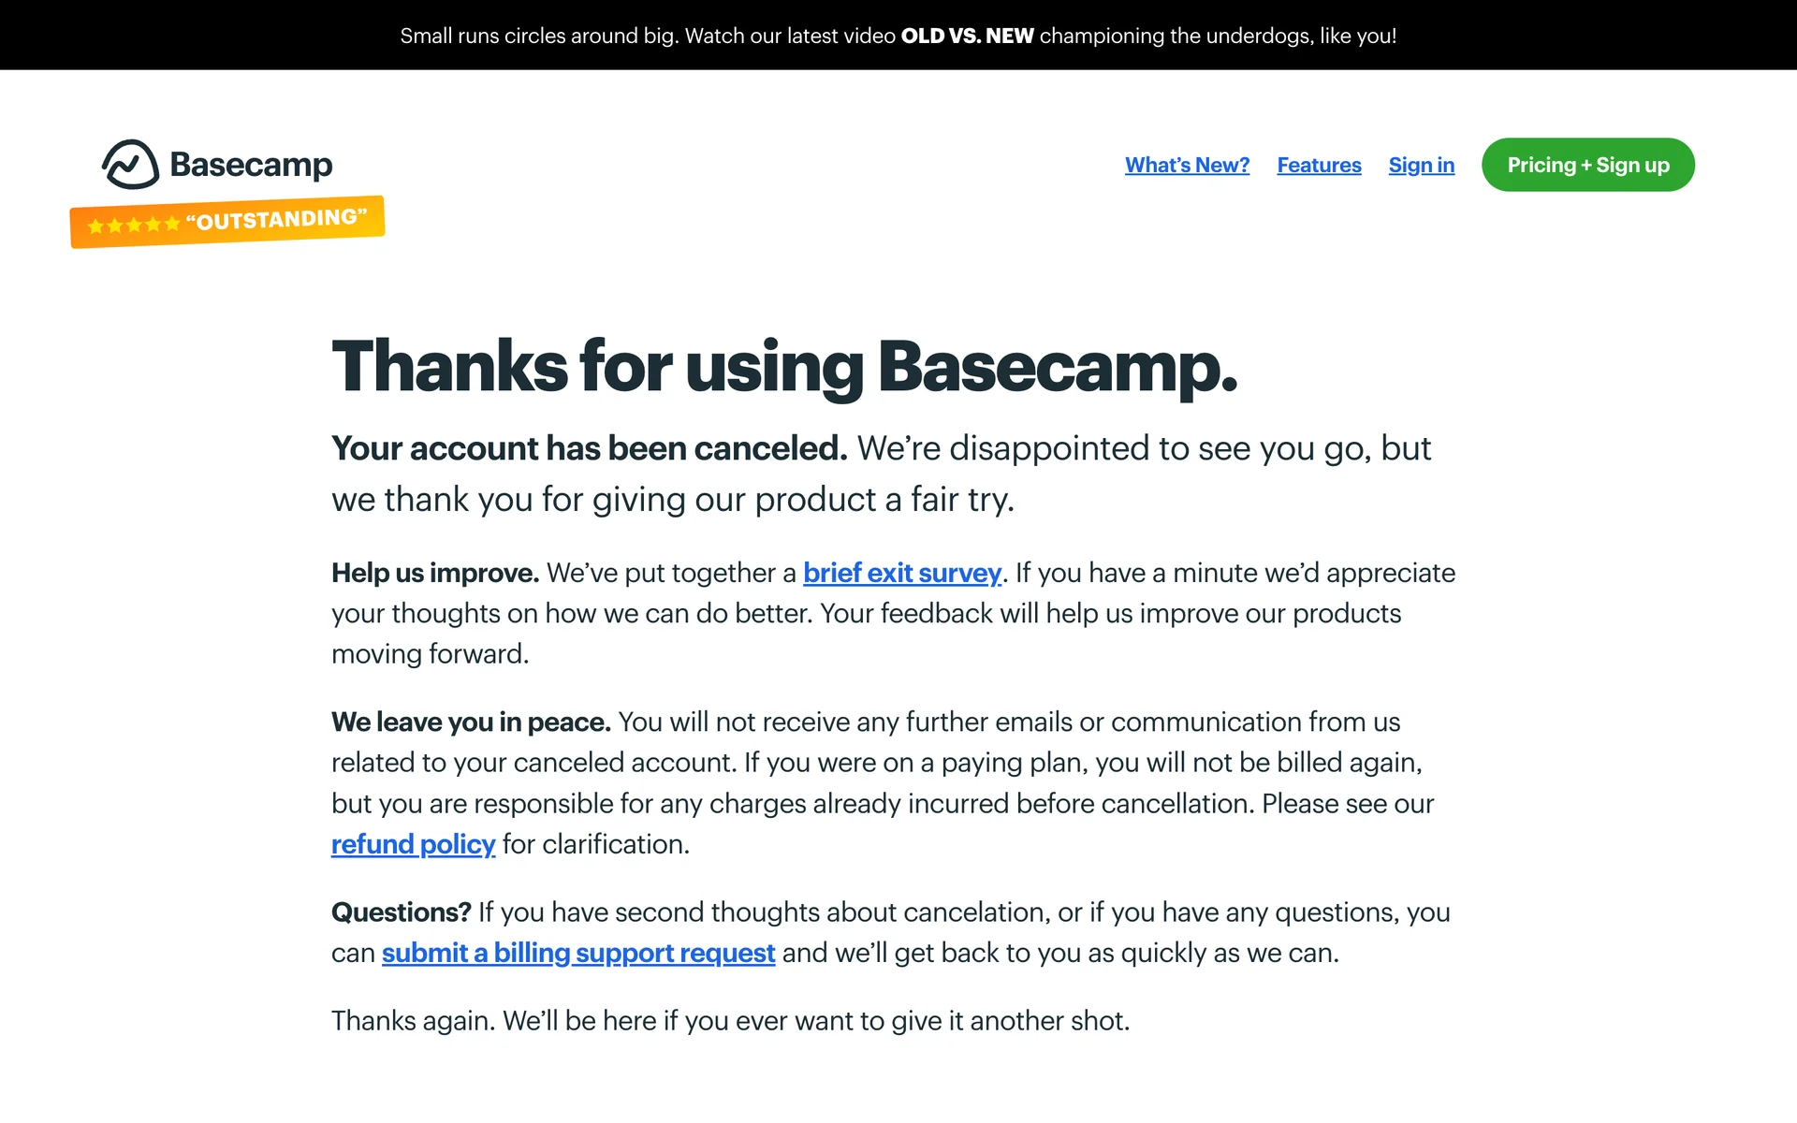Open the What's New? nav link
The width and height of the screenshot is (1797, 1123).
1187,166
